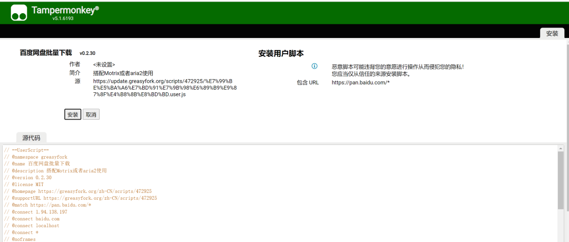The image size is (569, 242).
Task: Click the 简介 label
Action: click(x=75, y=73)
